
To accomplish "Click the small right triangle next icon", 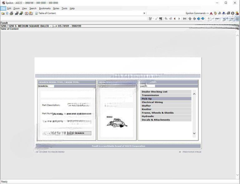I will [x=179, y=19].
